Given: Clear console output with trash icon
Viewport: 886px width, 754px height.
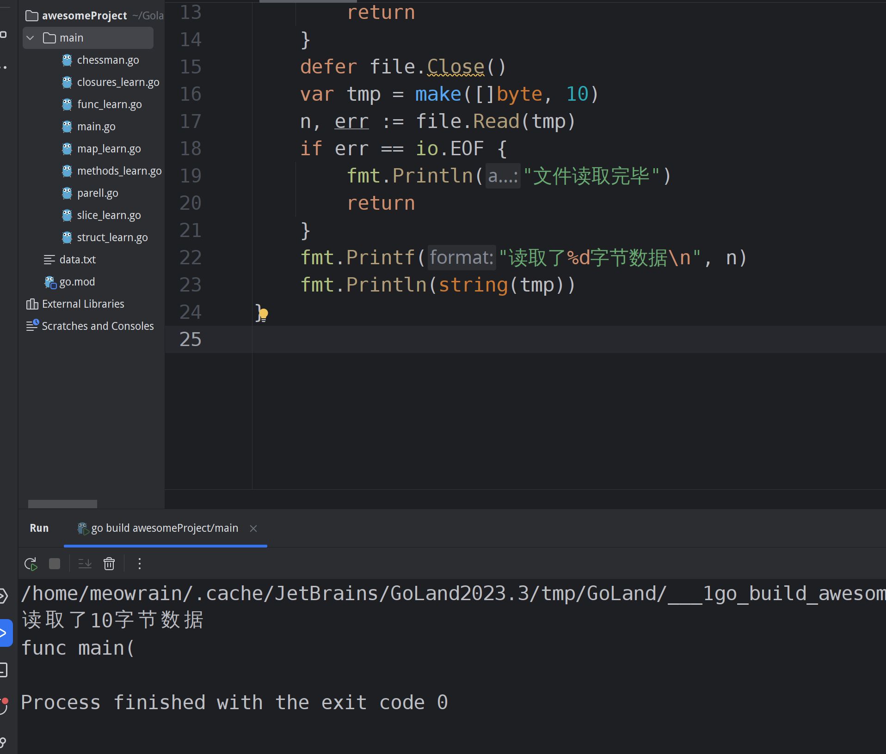Looking at the screenshot, I should [x=109, y=564].
